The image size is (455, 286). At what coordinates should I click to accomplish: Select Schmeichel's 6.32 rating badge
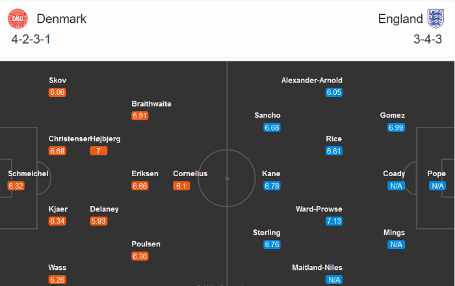point(16,186)
